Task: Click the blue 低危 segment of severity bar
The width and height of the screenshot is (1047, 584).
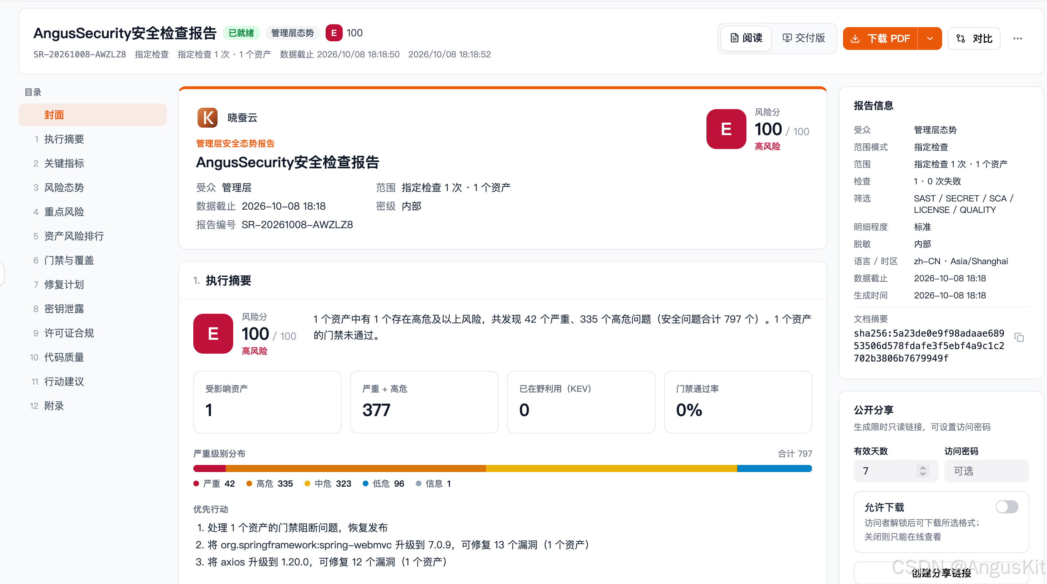Action: click(774, 468)
